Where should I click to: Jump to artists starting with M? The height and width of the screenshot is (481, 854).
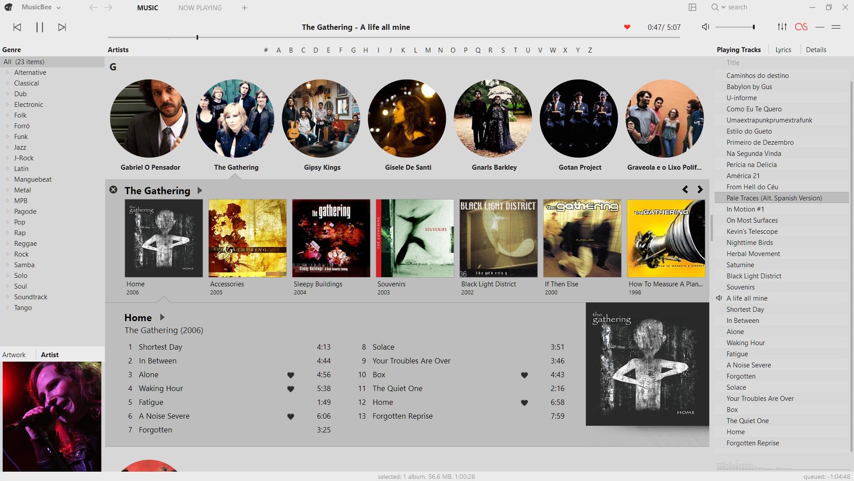427,50
